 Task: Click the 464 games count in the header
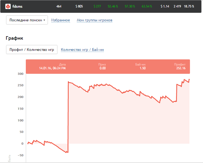(x=59, y=6)
